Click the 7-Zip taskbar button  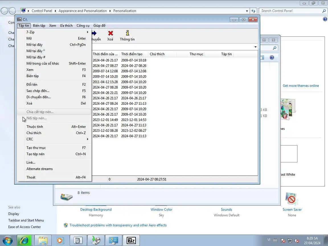(131, 240)
